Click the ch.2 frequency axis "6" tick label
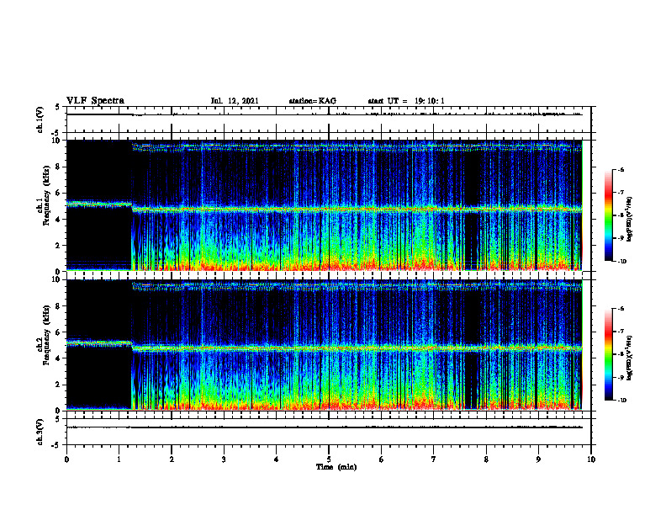Screen dimensions: 666x515 [60, 332]
